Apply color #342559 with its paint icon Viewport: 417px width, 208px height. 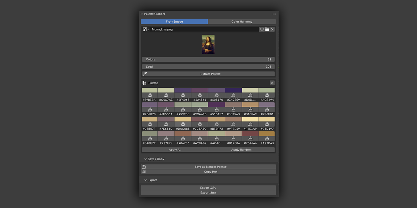(233, 95)
